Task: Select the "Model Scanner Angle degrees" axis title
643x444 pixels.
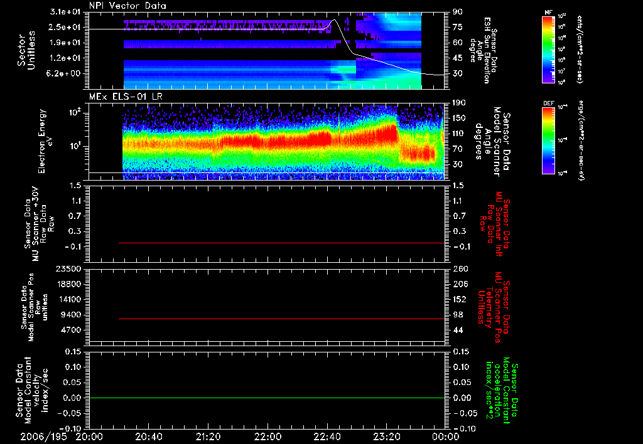Action: [492, 142]
